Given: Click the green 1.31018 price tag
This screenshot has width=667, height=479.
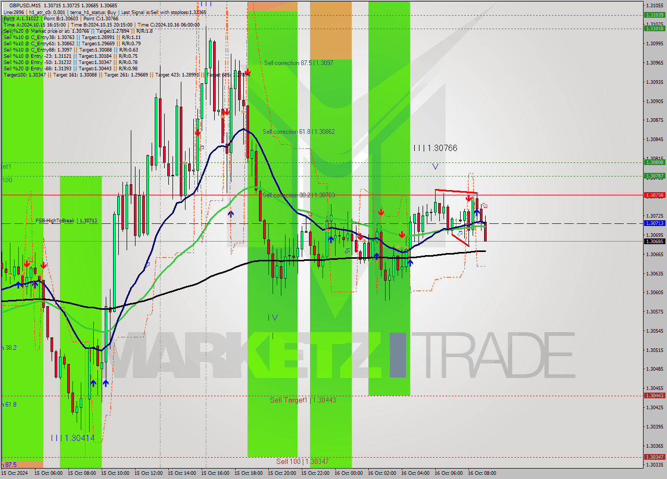Looking at the screenshot, I should point(654,28).
